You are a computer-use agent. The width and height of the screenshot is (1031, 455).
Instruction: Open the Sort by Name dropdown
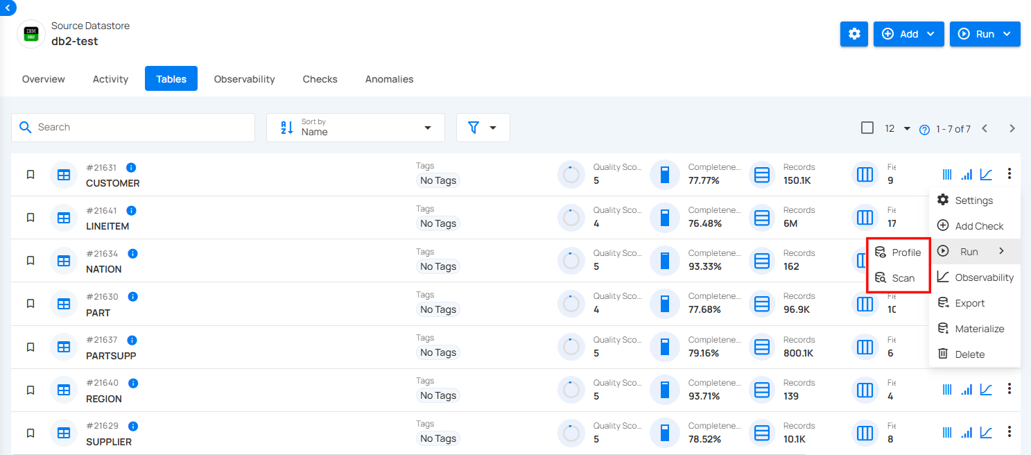(355, 128)
